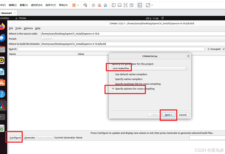The width and height of the screenshot is (225, 154).
Task: Open the CMake File menu
Action: tap(11, 28)
